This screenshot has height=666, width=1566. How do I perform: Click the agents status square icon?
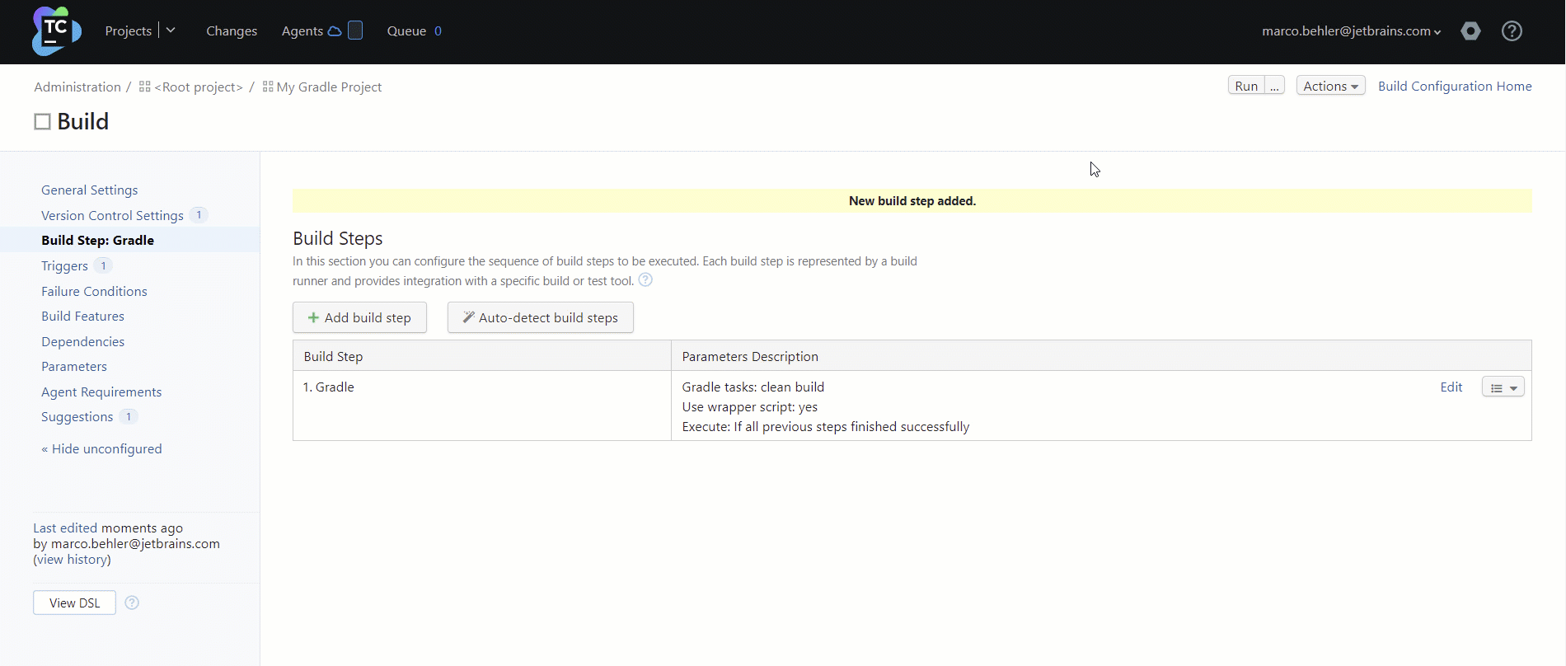355,30
